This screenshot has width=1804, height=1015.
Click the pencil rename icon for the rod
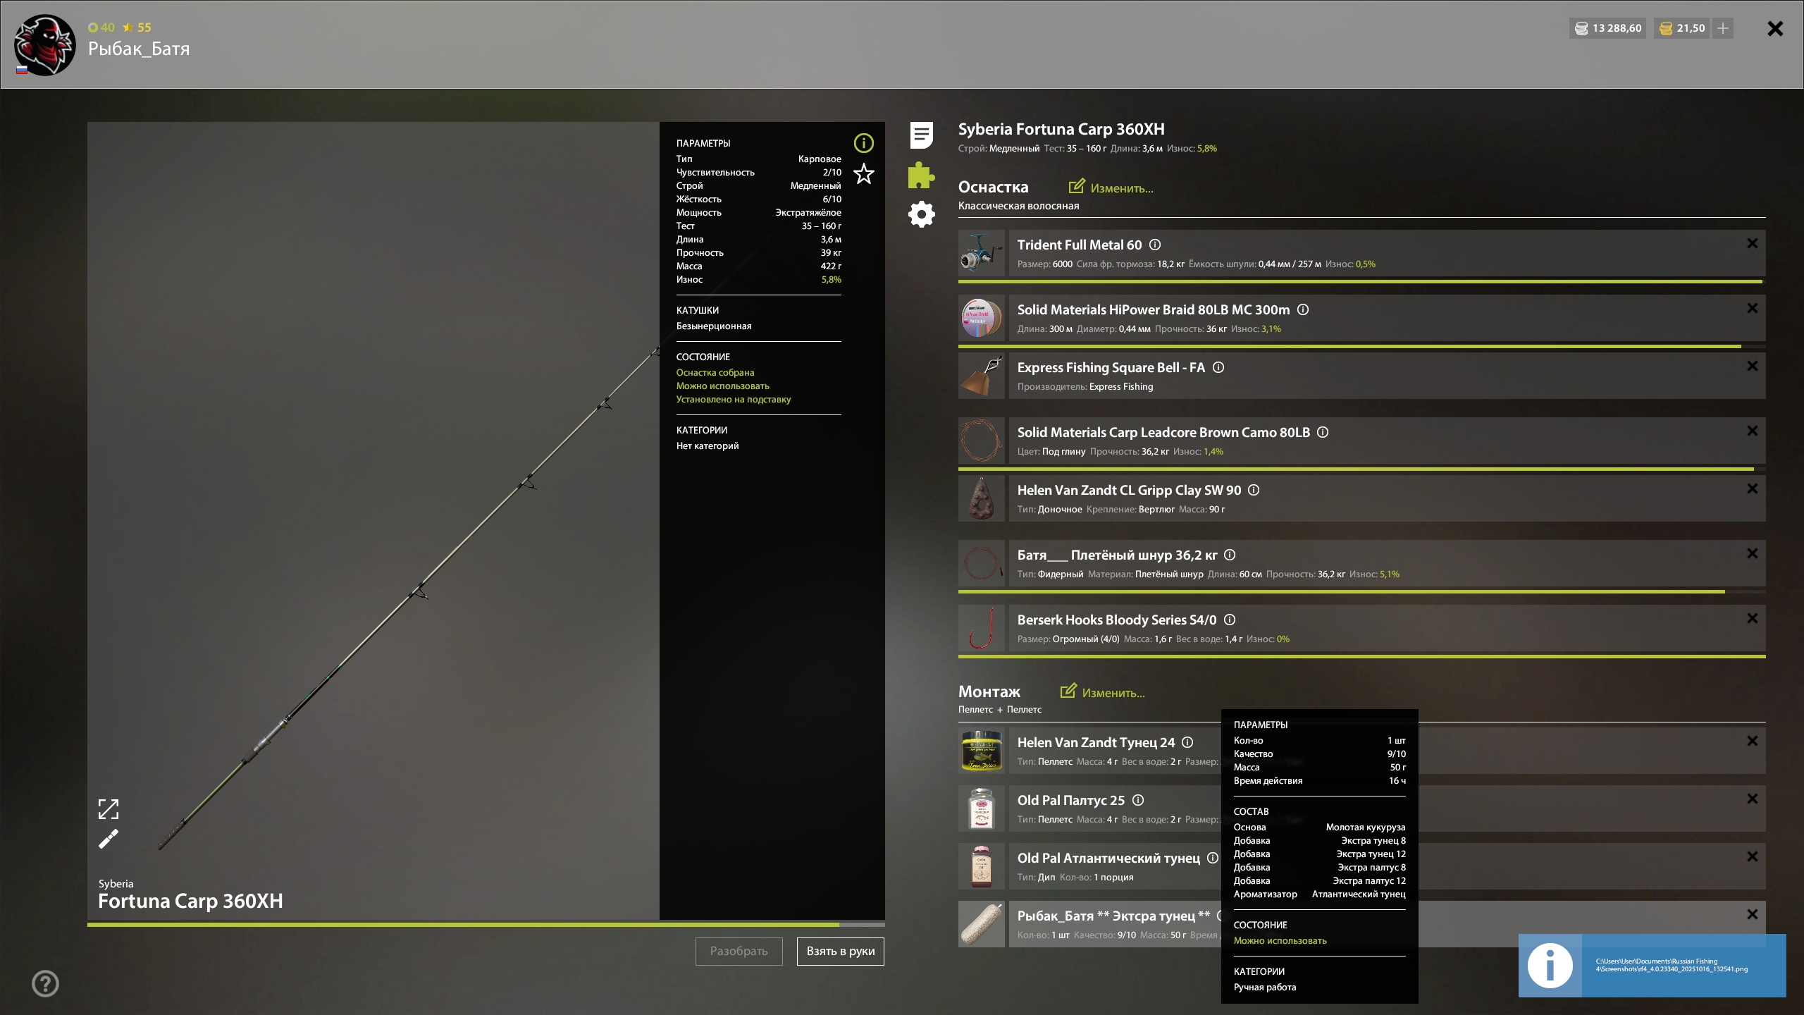click(108, 839)
